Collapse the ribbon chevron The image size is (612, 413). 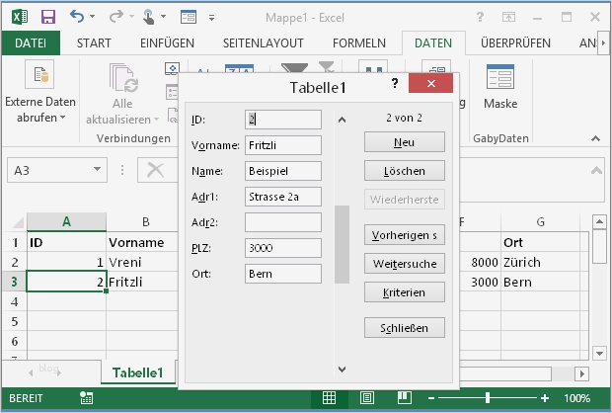click(595, 138)
